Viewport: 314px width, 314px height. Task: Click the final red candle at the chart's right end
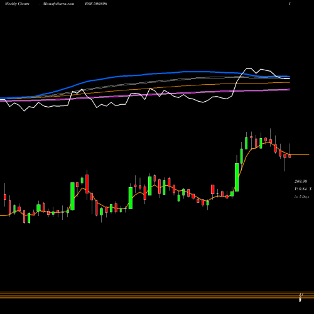(x=290, y=156)
